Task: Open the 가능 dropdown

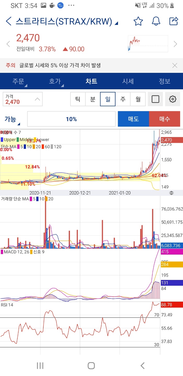Action: pyautogui.click(x=12, y=119)
